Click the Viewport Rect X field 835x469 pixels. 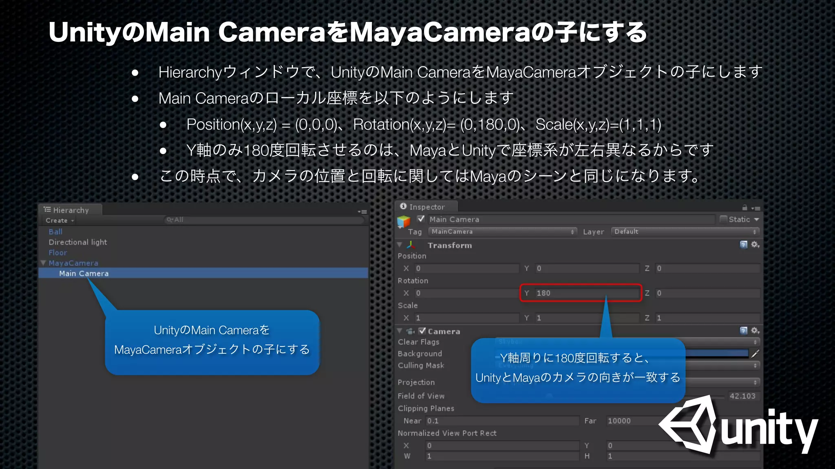pos(502,446)
